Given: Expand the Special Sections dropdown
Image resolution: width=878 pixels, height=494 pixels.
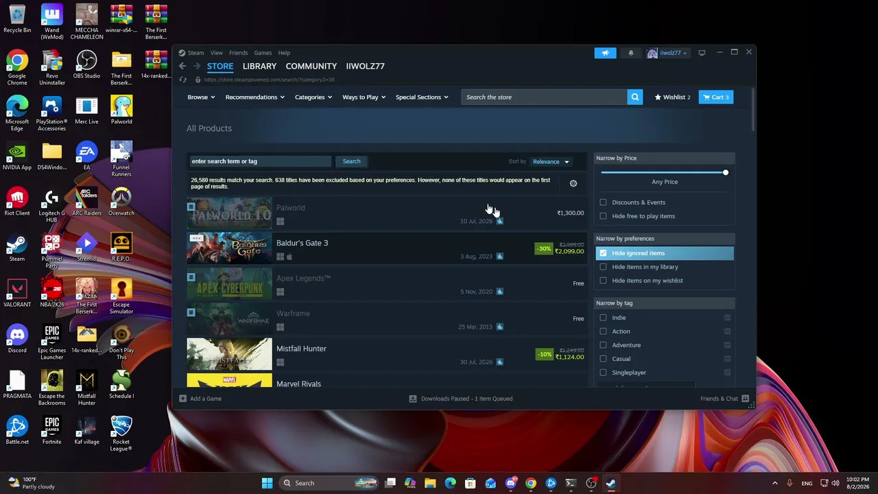Looking at the screenshot, I should tap(422, 97).
